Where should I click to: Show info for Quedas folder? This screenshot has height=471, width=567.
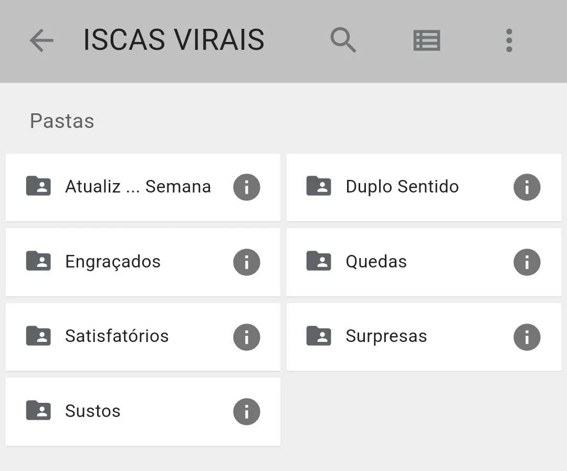coord(527,262)
